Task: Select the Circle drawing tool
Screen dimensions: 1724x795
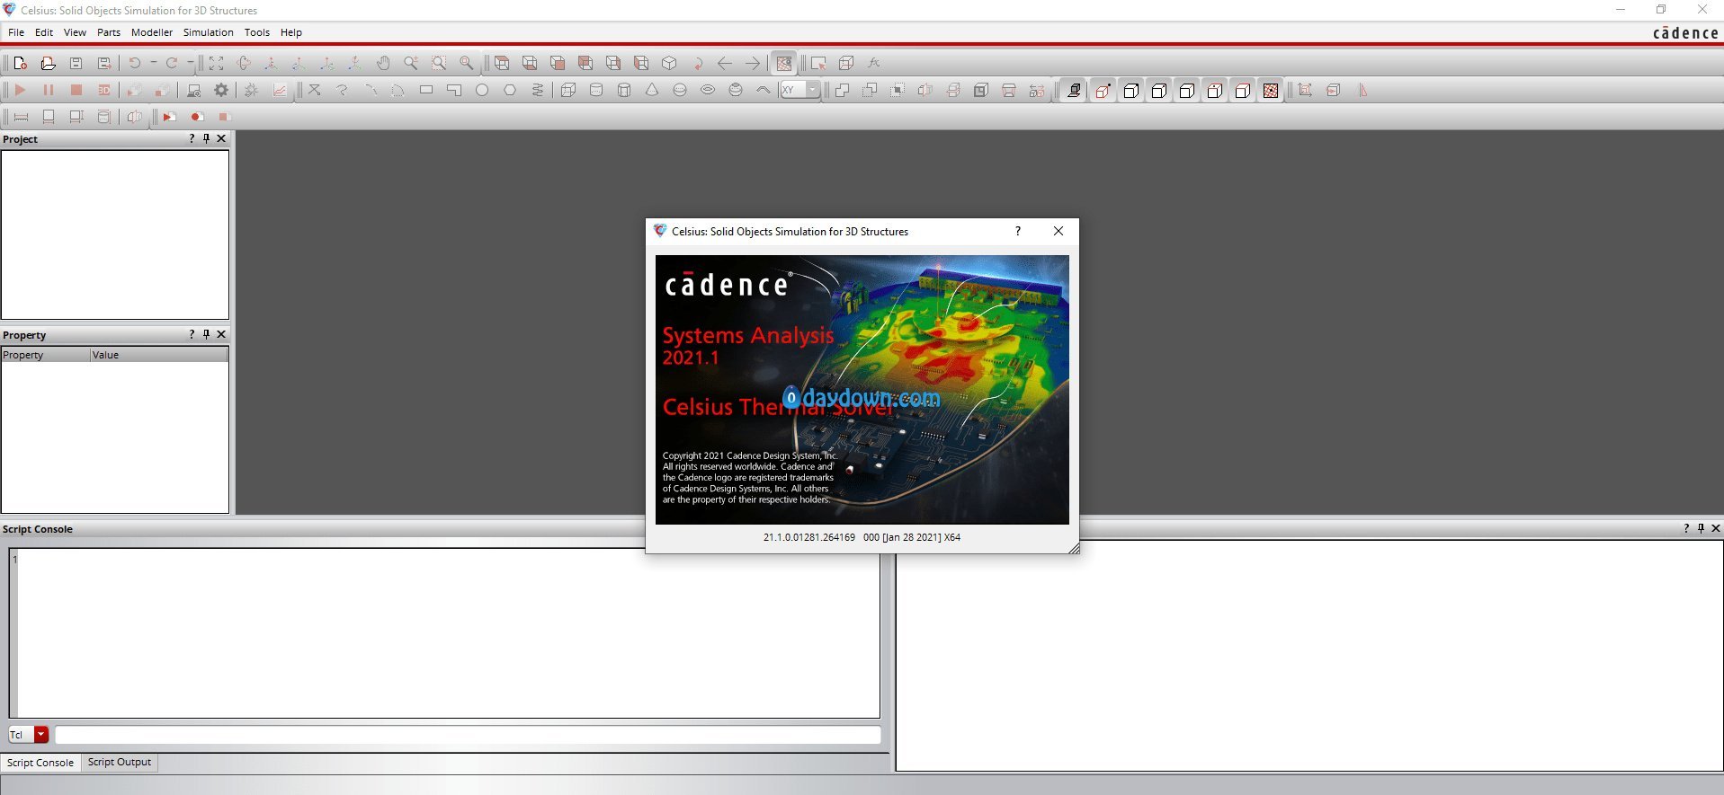Action: 482,90
